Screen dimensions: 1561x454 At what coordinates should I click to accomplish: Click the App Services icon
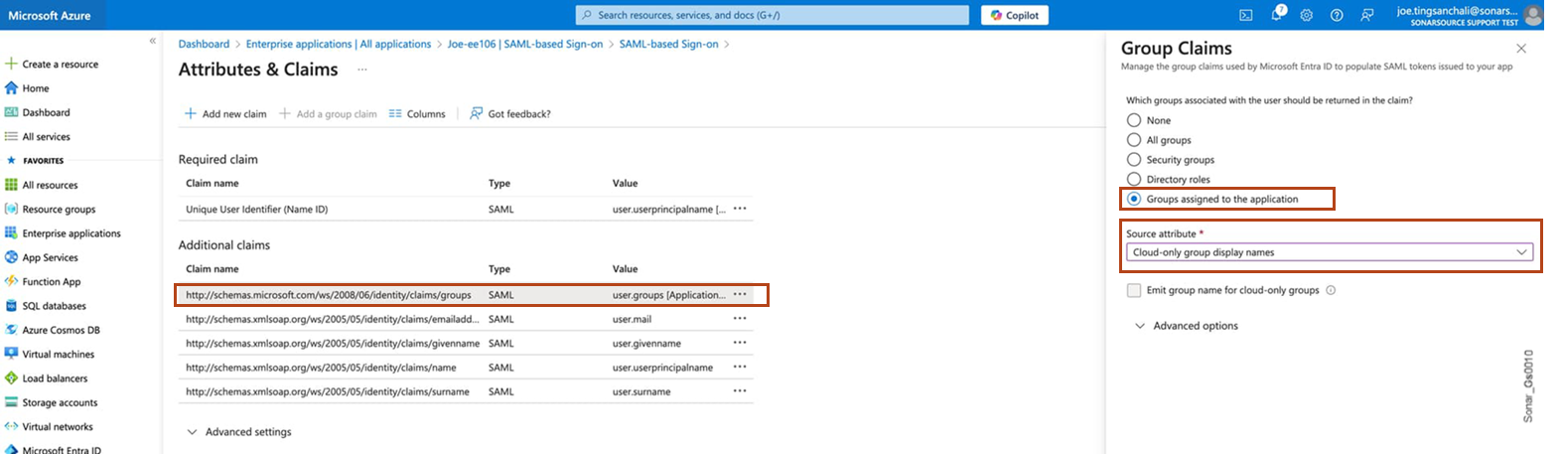pos(12,257)
